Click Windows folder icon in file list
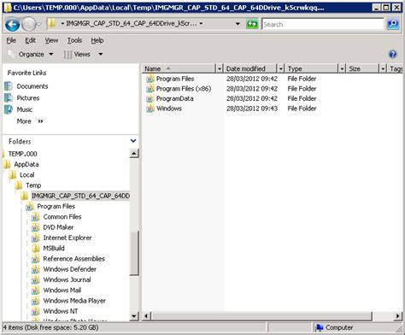405x335 pixels. [x=150, y=109]
